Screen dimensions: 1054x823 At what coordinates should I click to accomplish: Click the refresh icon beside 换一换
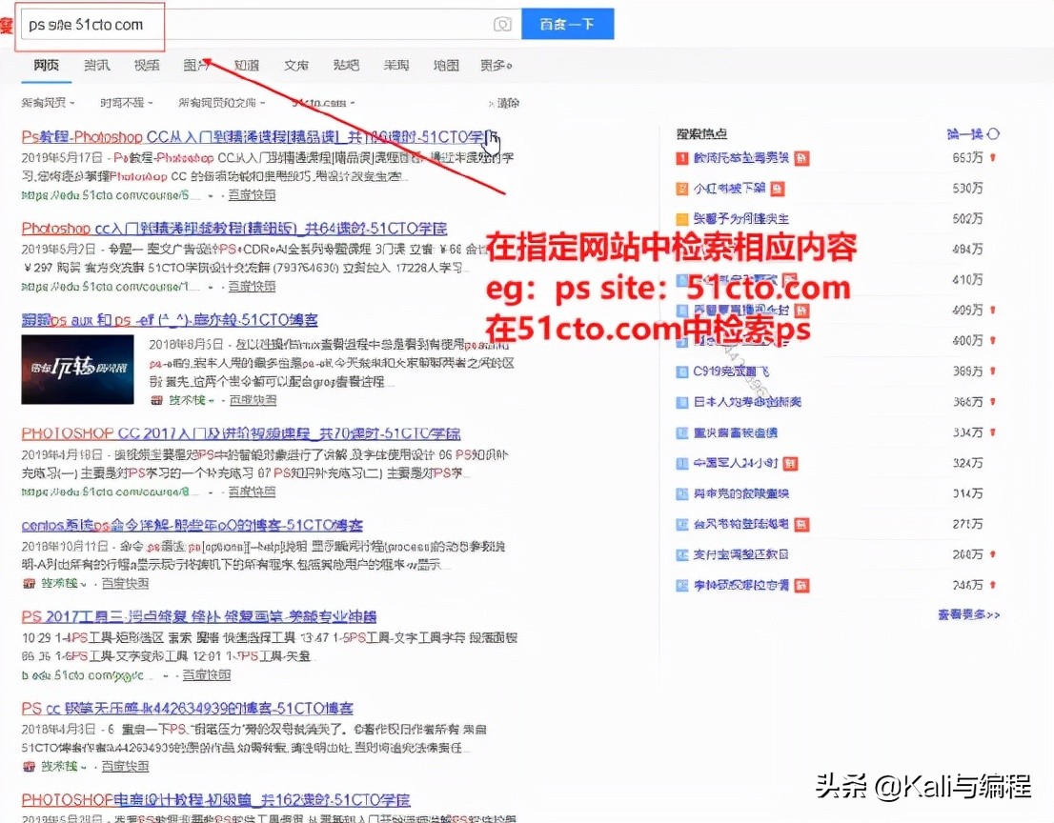(x=994, y=133)
